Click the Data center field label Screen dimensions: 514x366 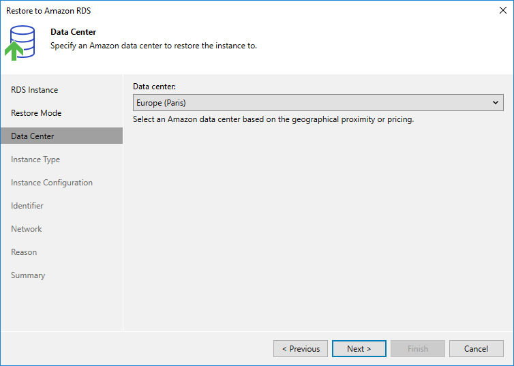click(x=154, y=87)
